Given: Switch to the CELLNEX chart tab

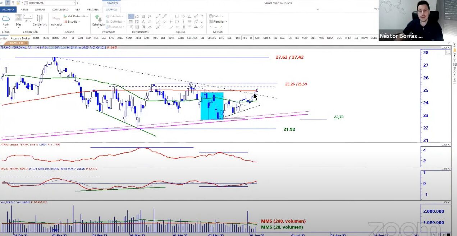Looking at the screenshot, I should [x=192, y=38].
